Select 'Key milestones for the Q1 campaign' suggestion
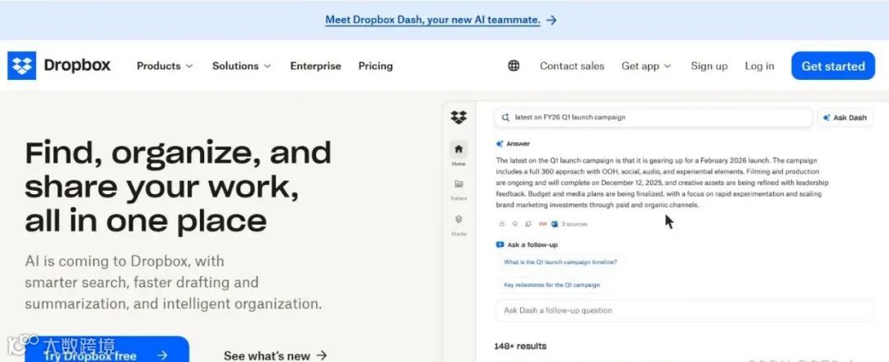The image size is (889, 362). coord(552,285)
